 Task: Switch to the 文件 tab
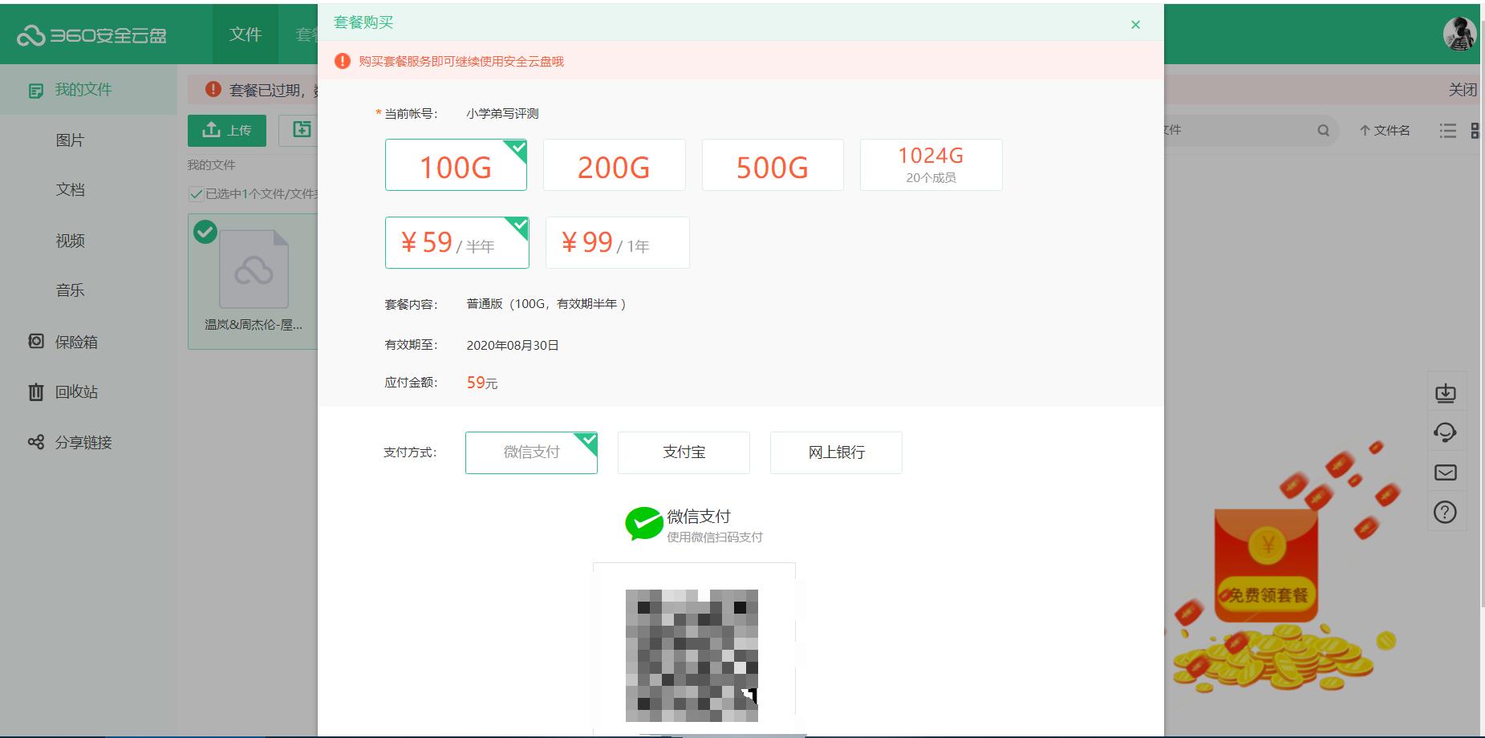point(245,34)
